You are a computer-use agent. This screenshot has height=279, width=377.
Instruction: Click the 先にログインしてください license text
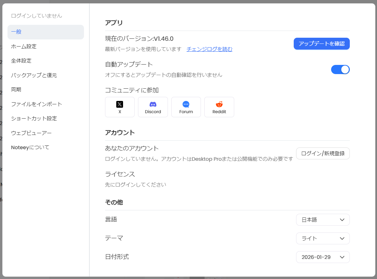click(136, 185)
